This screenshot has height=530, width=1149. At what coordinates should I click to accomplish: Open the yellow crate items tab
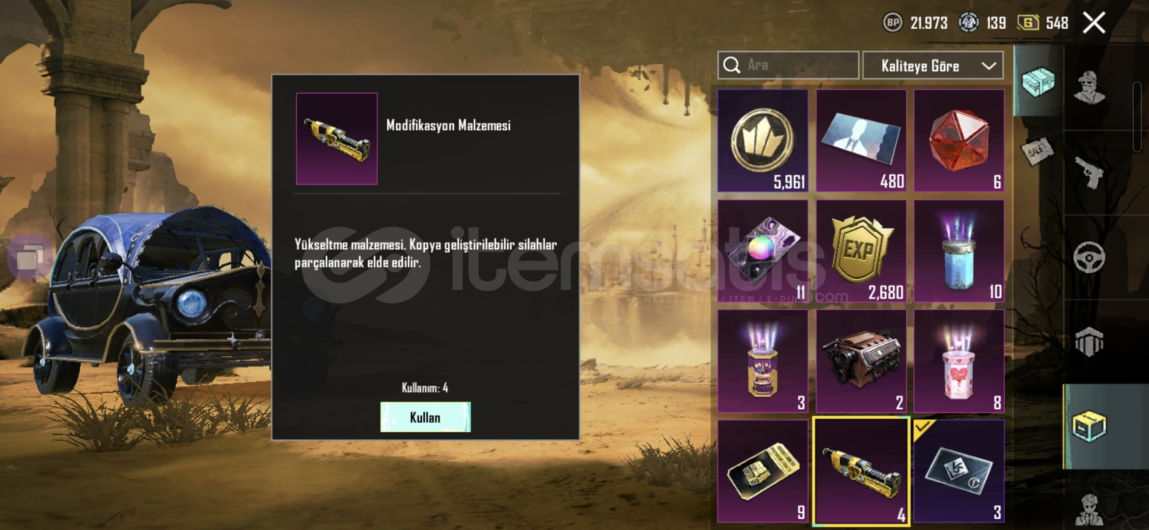[x=1089, y=426]
